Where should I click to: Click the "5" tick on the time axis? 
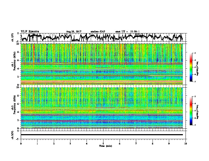[103, 144]
